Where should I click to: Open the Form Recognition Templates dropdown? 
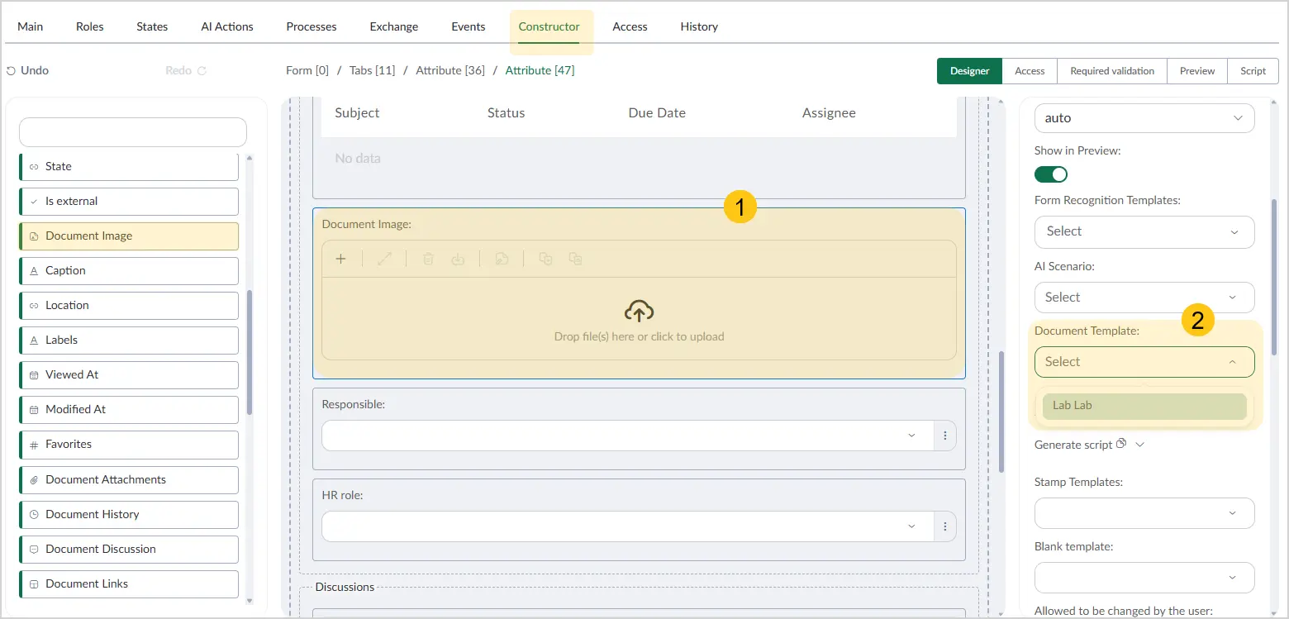click(1144, 231)
